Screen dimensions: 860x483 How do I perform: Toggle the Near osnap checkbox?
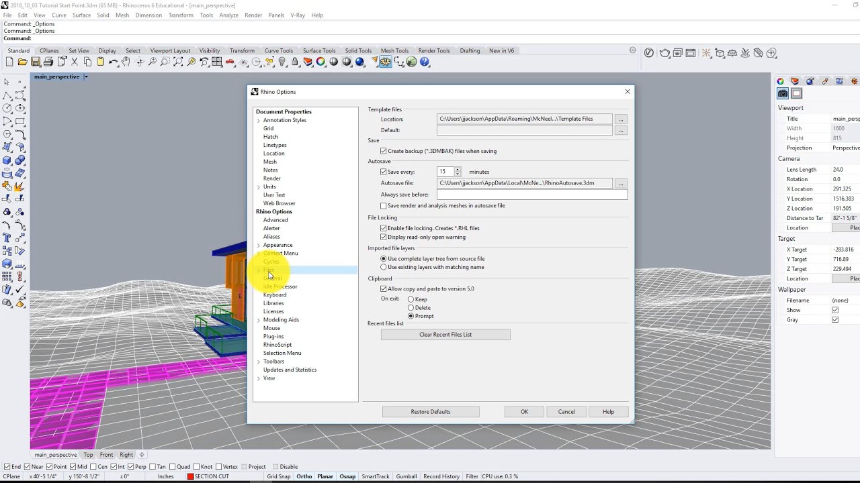tap(28, 467)
